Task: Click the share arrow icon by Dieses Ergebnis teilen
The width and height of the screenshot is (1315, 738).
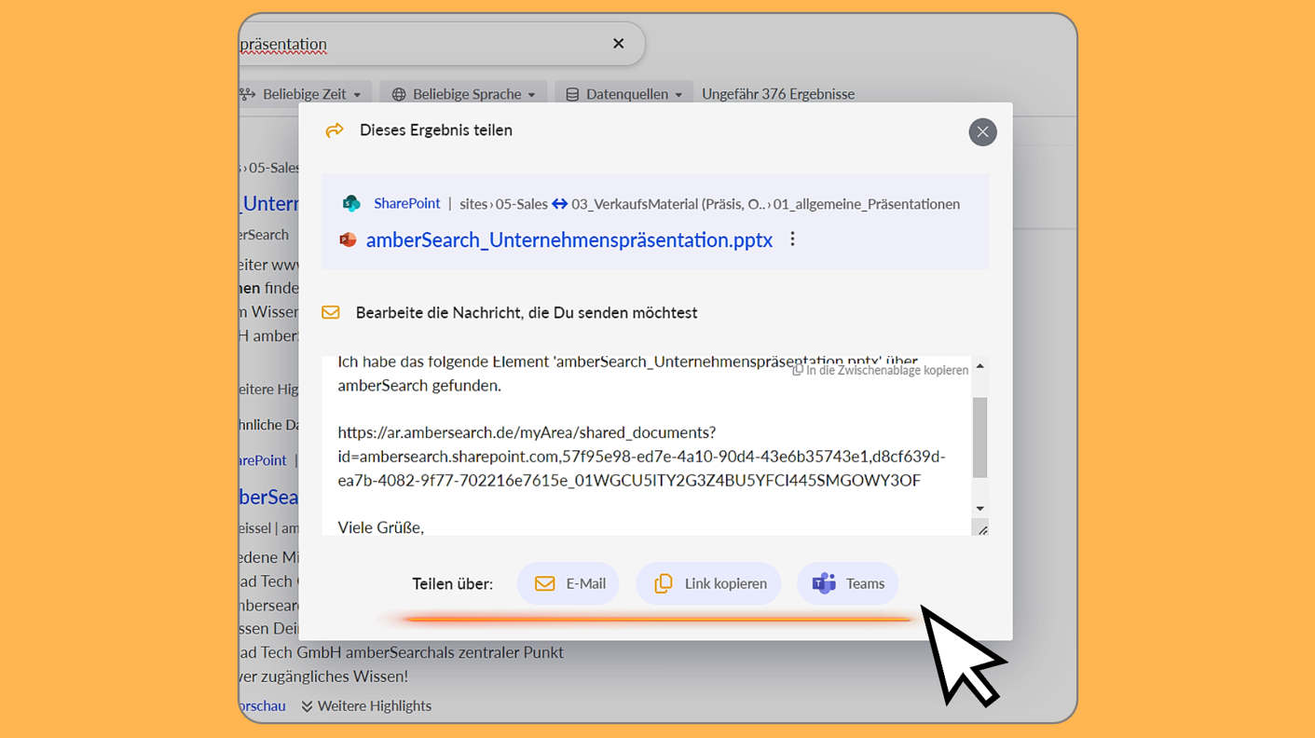Action: 334,130
